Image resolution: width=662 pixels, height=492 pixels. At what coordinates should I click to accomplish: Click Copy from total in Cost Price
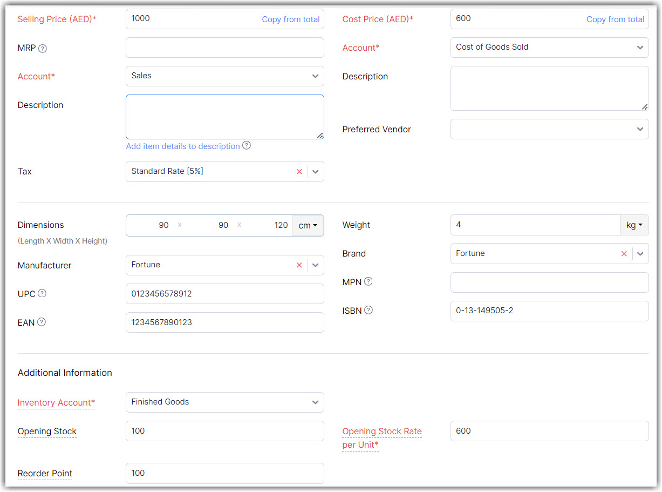pos(615,19)
